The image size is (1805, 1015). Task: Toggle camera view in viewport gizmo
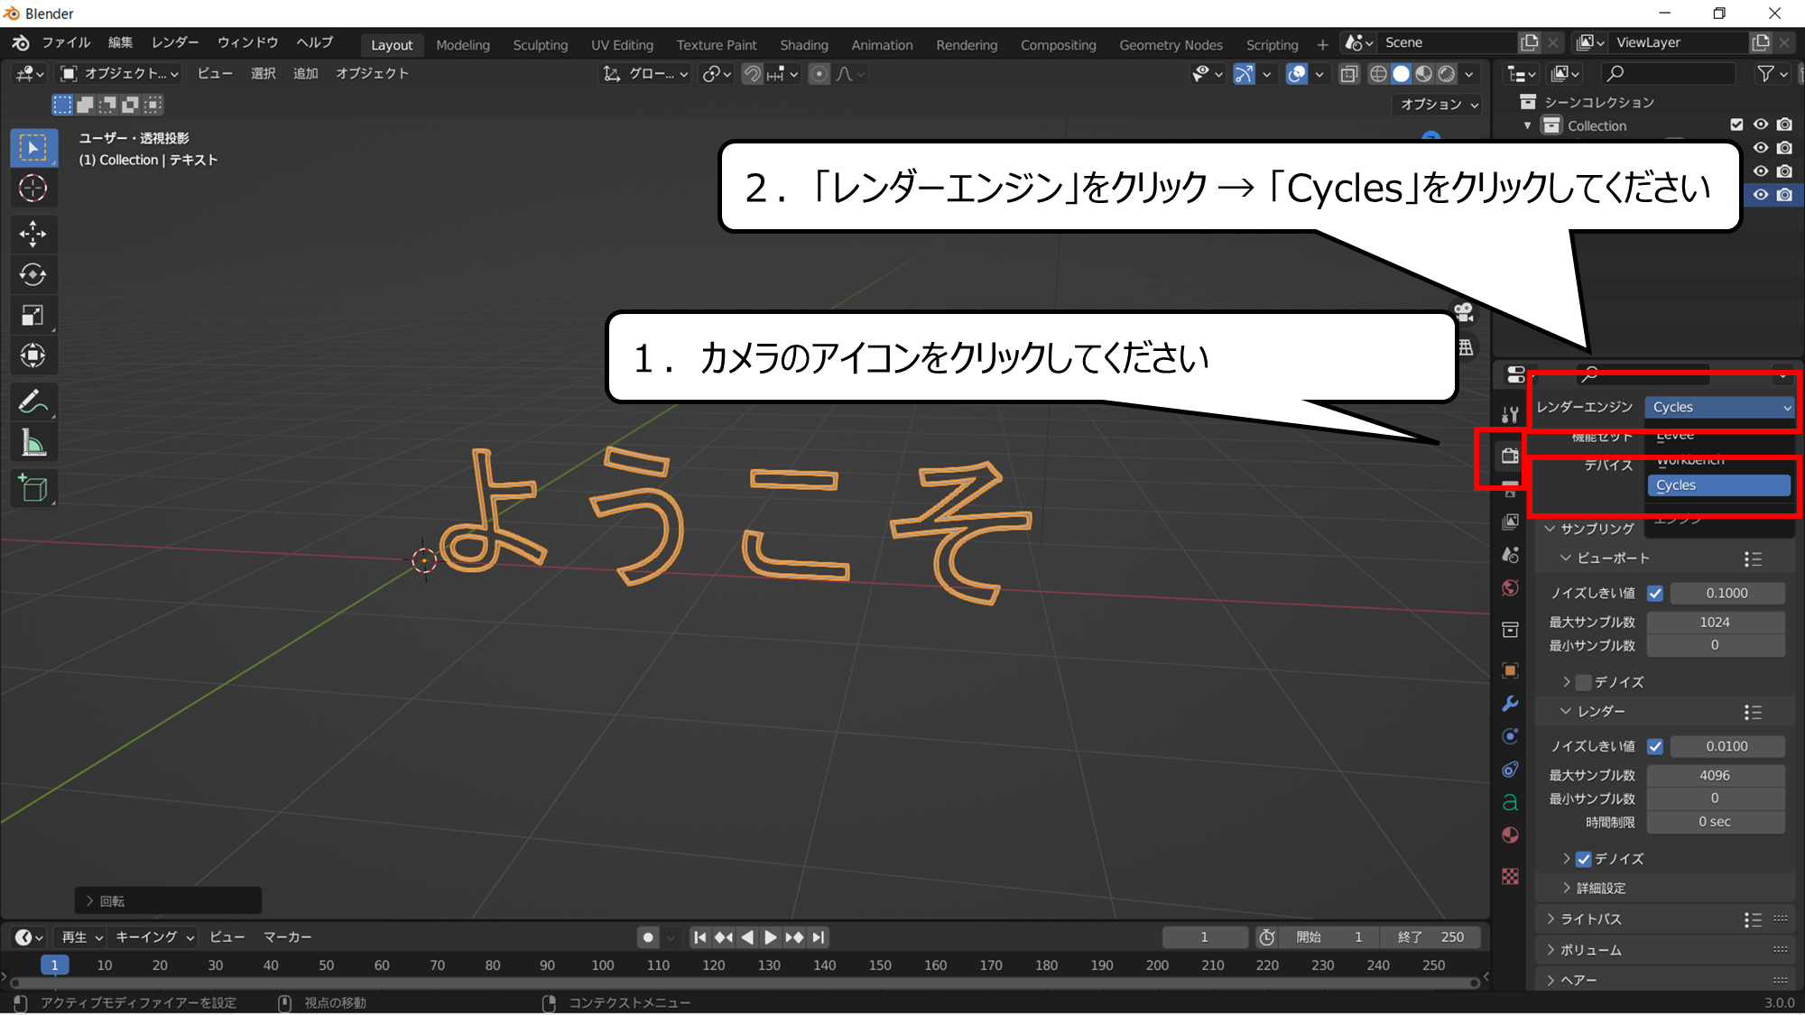[x=1464, y=312]
